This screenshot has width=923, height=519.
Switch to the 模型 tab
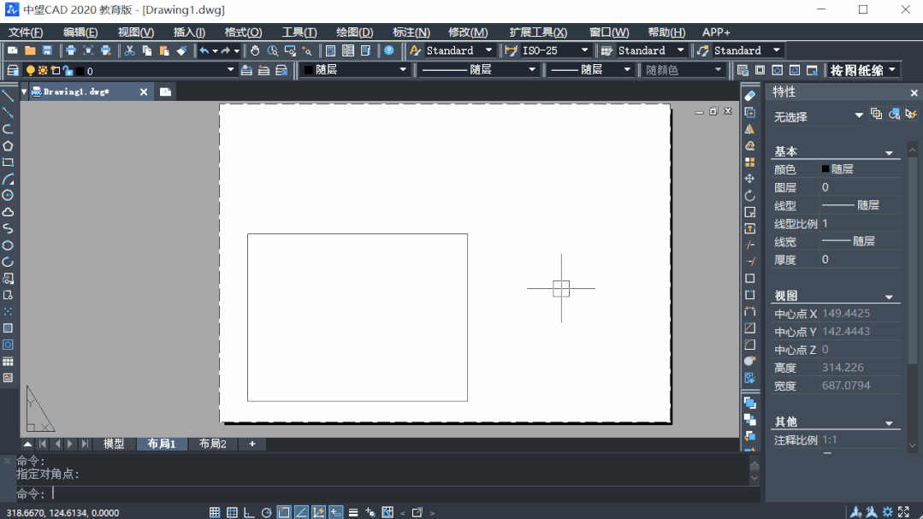(x=114, y=444)
